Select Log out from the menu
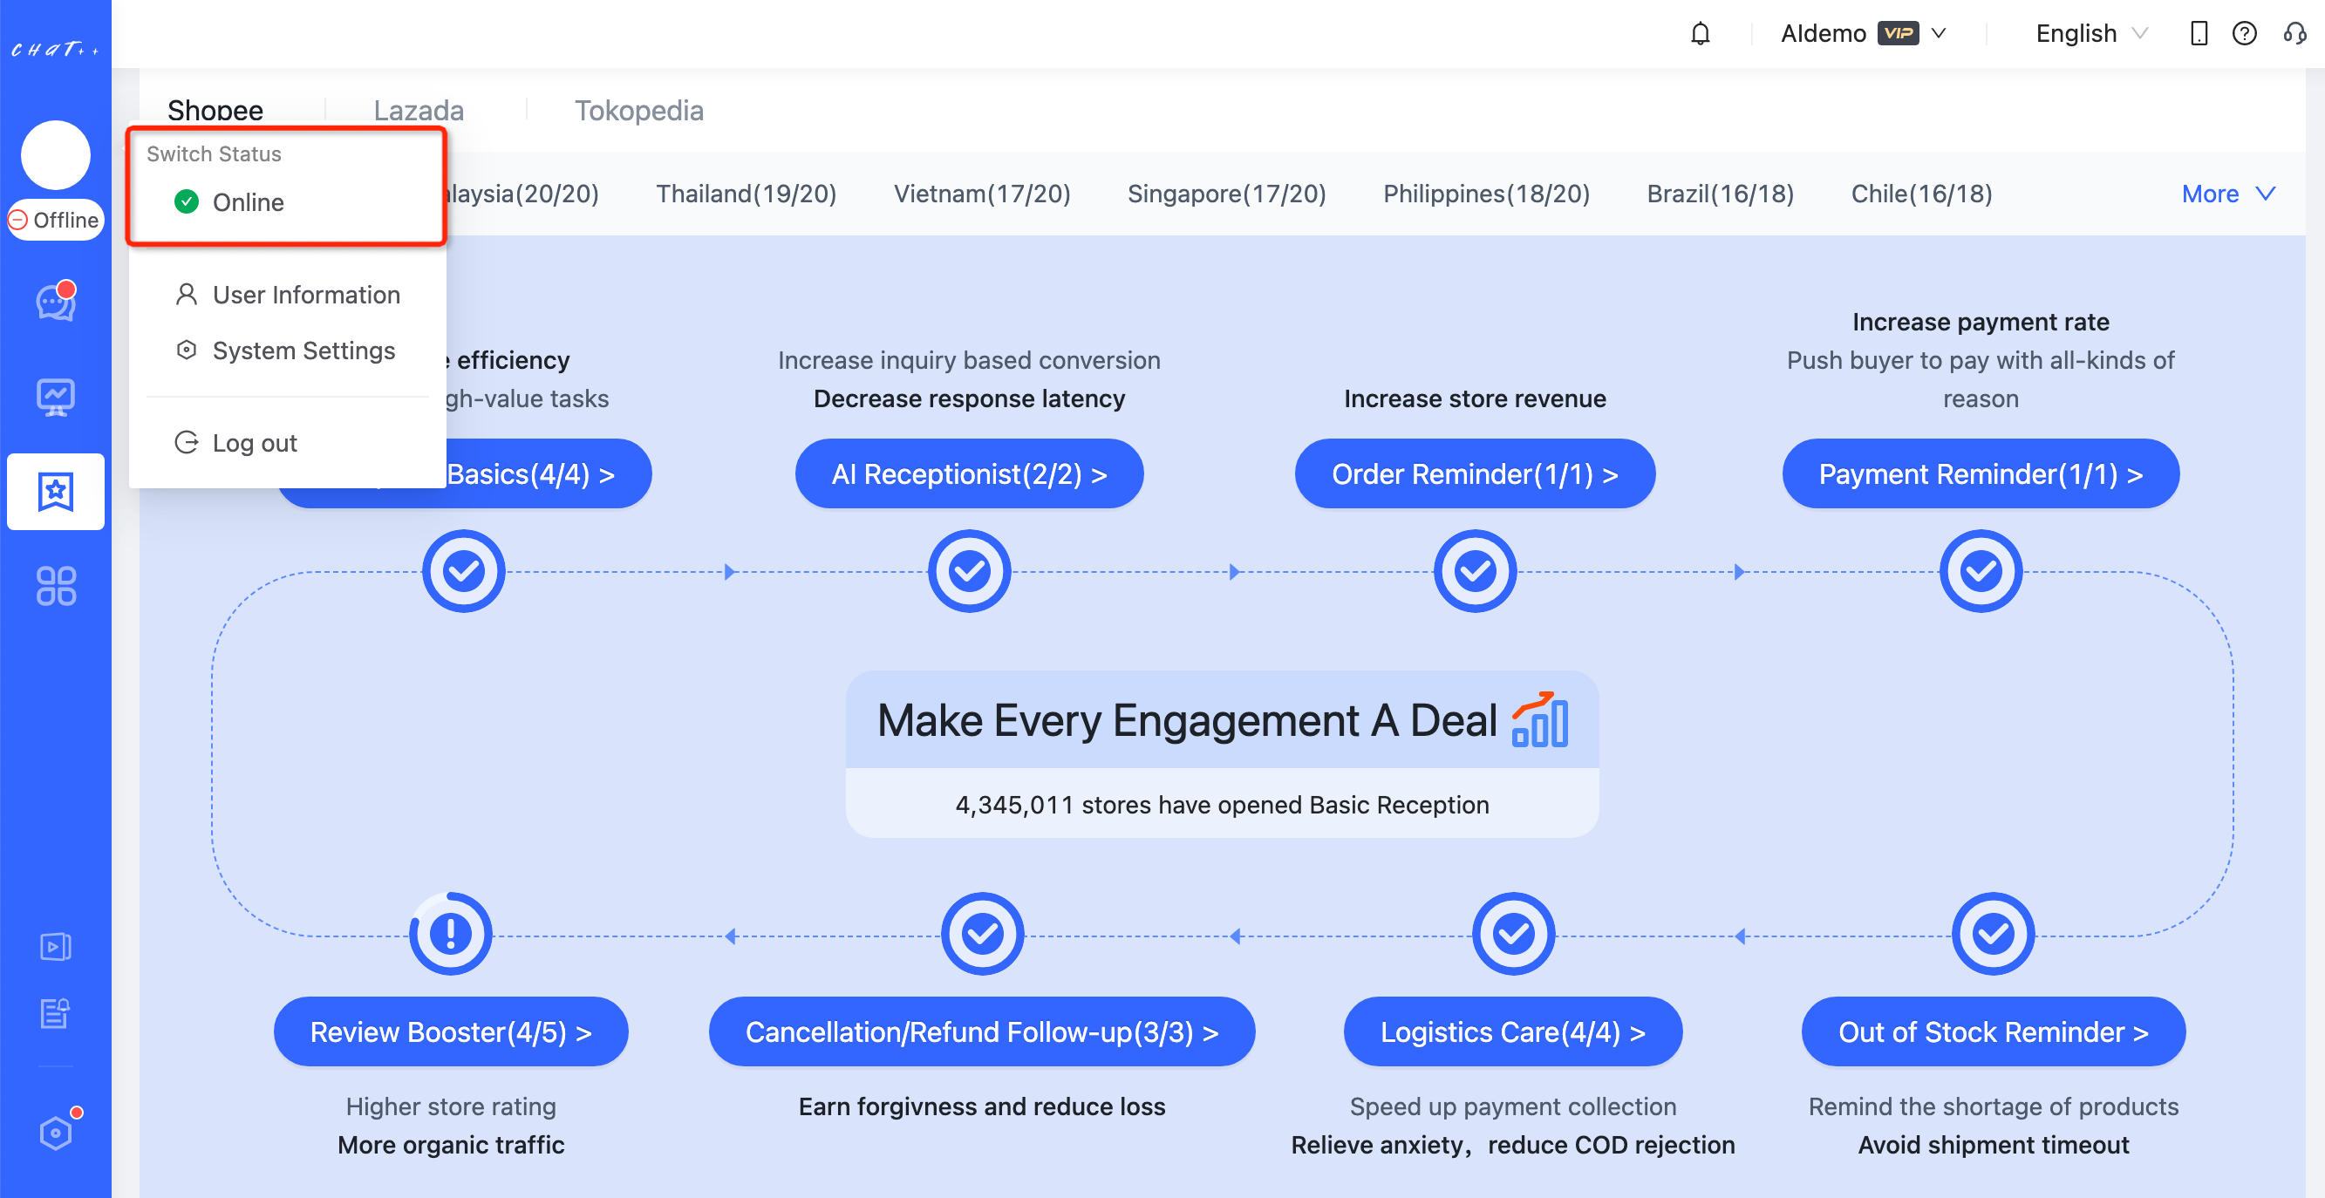The width and height of the screenshot is (2325, 1198). (254, 443)
